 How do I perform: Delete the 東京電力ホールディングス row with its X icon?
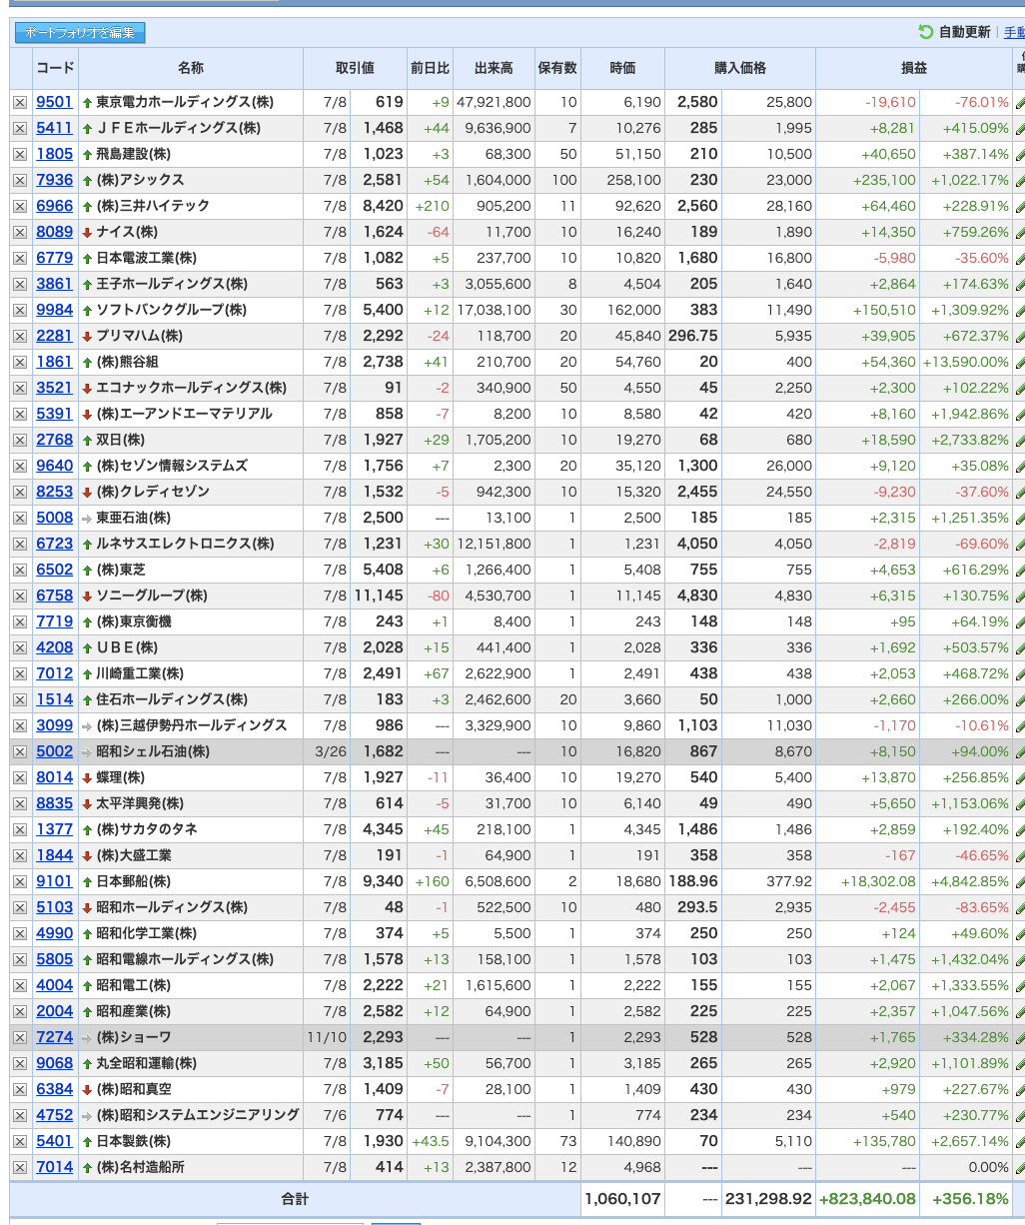point(20,102)
